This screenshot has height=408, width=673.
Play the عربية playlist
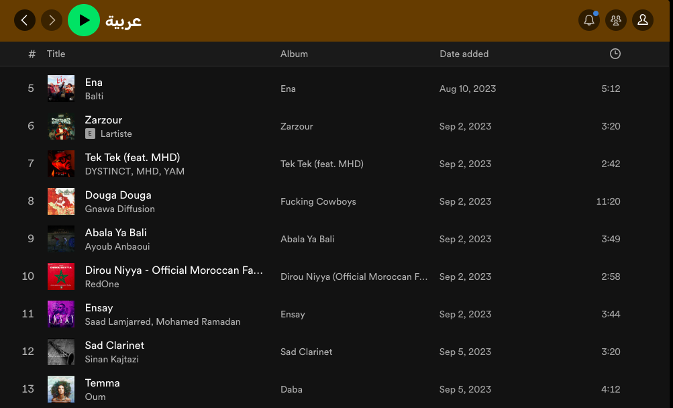point(84,20)
